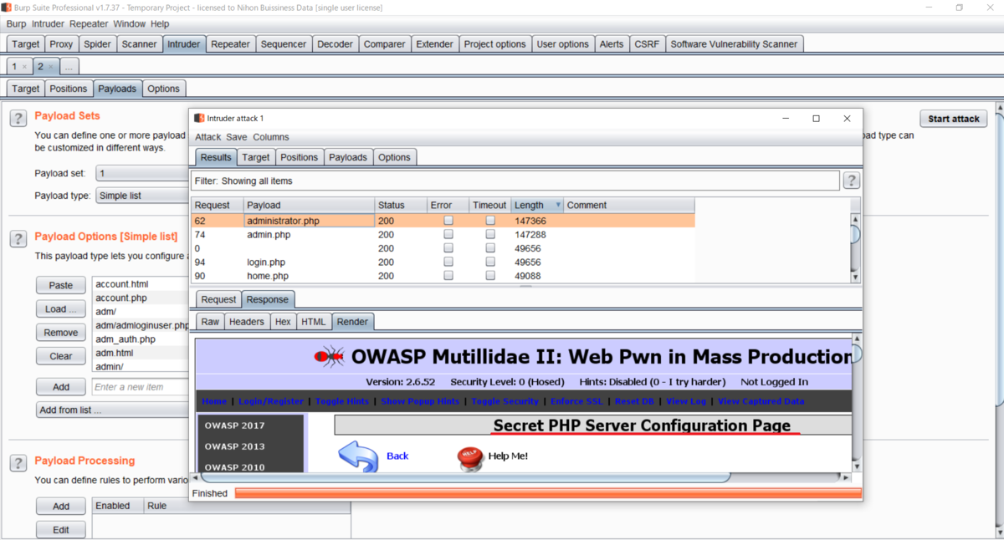
Task: Switch to Raw response view tab
Action: tap(210, 322)
